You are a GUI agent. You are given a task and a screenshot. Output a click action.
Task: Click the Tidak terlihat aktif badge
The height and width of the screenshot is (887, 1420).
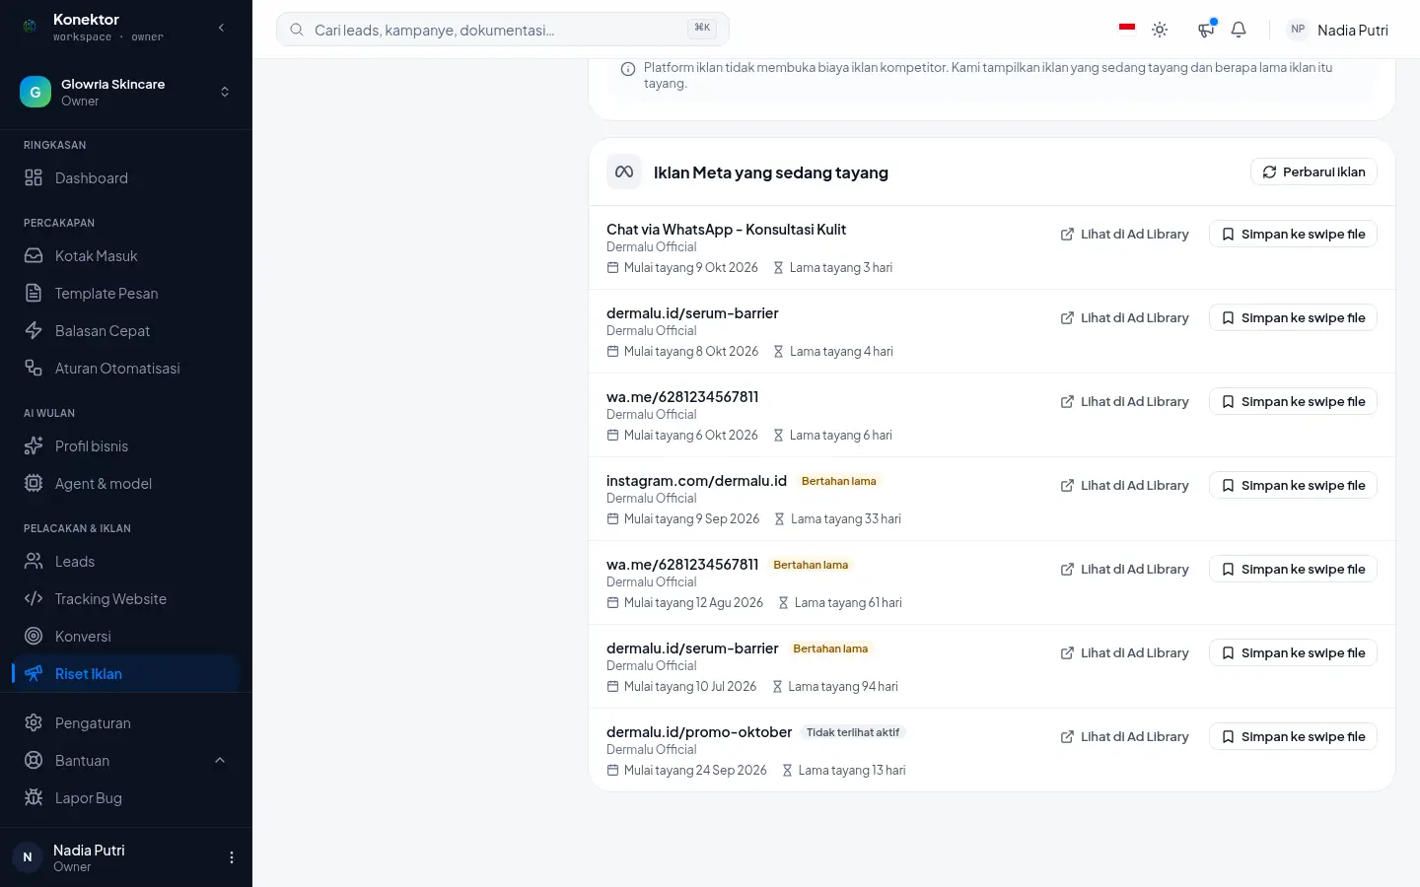[853, 732]
